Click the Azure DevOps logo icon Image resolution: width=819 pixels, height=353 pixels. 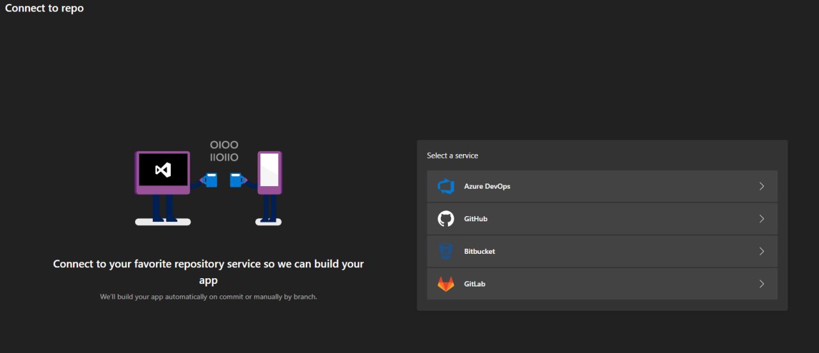[446, 186]
